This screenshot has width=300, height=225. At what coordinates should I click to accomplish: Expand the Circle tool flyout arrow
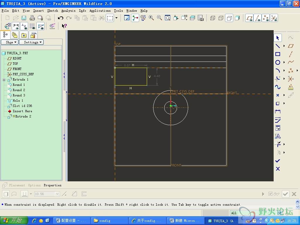[284, 62]
